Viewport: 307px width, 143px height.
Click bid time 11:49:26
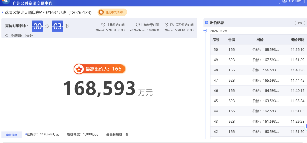(x=297, y=70)
